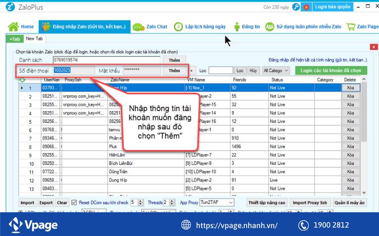379x236 pixels.
Task: Select the Vietnam flag language icon
Action: click(x=306, y=7)
